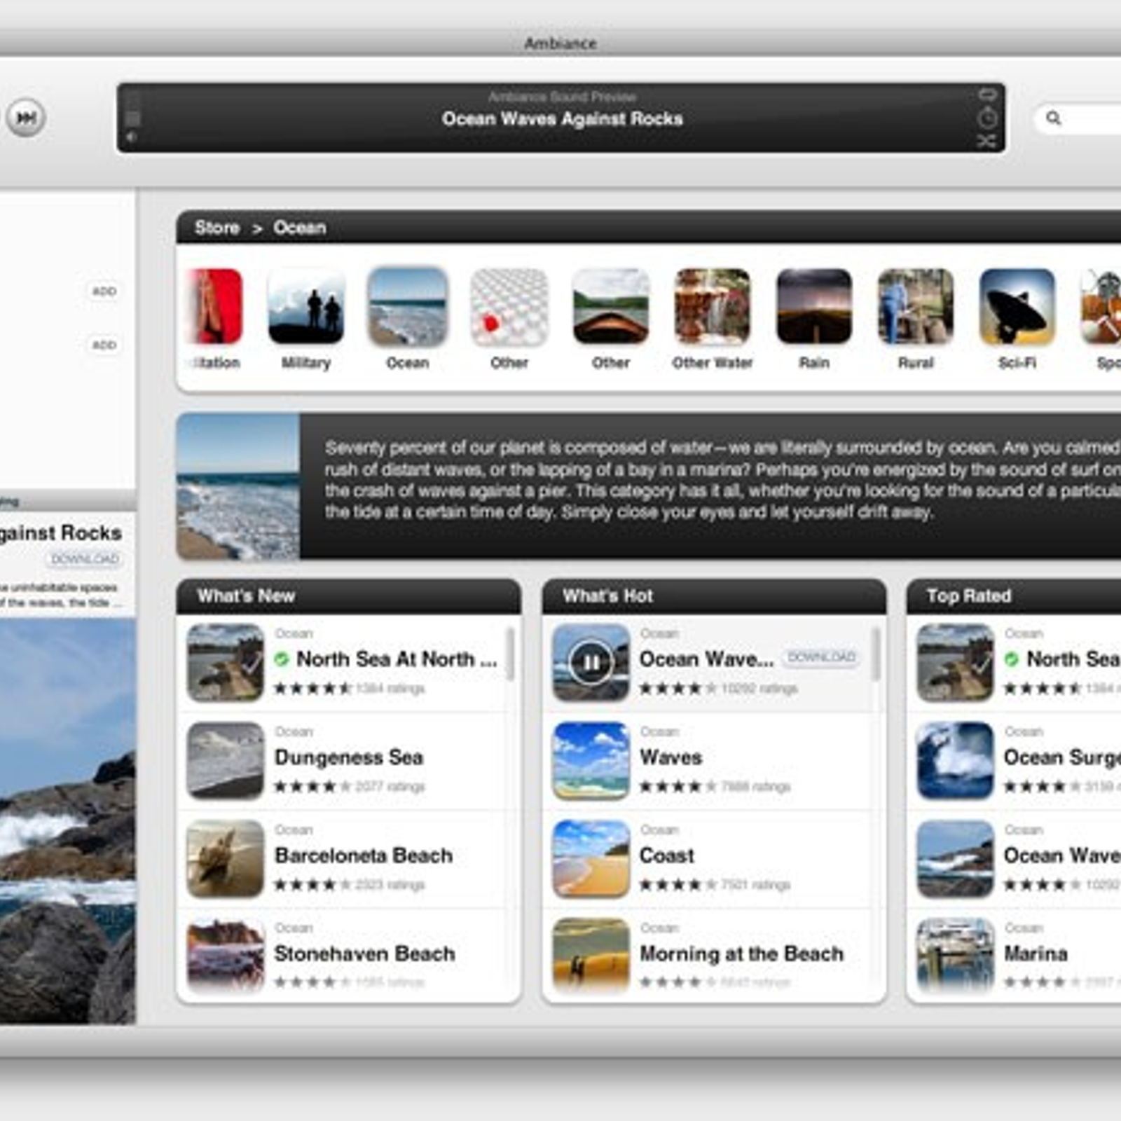This screenshot has height=1121, width=1121.
Task: Click the green downloaded checkmark on North Sea At North
Action: (282, 659)
